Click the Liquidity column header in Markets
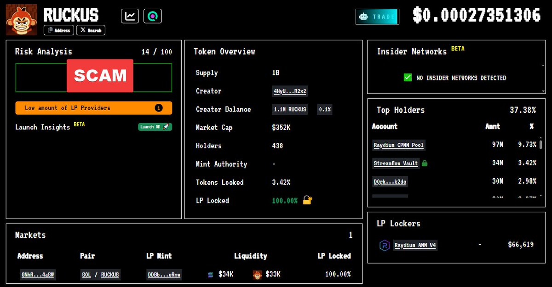 [250, 256]
